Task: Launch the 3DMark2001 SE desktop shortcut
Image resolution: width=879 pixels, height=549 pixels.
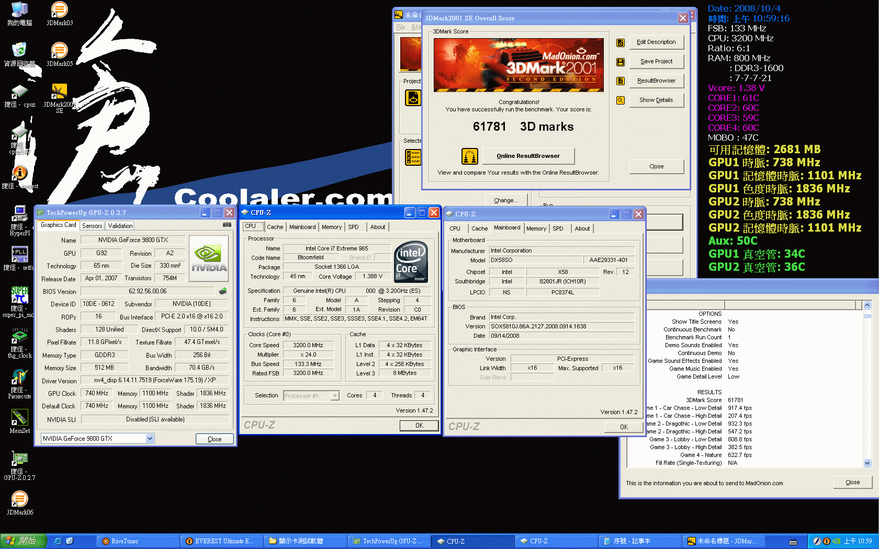Action: point(59,98)
